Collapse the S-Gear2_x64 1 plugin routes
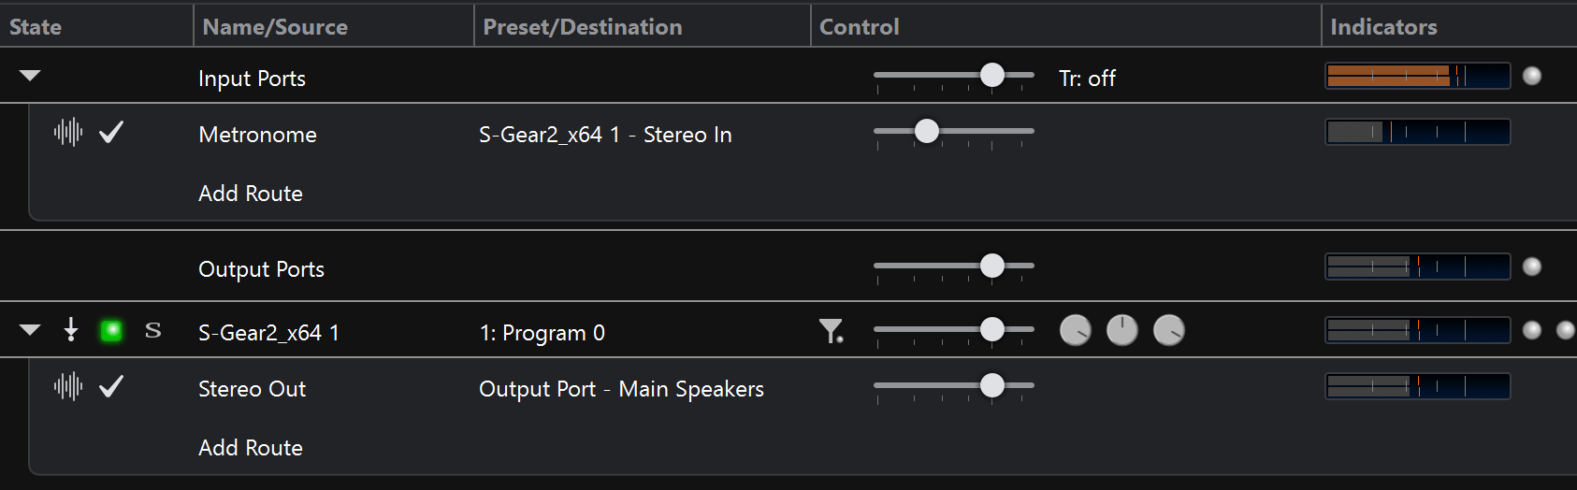 pyautogui.click(x=30, y=329)
